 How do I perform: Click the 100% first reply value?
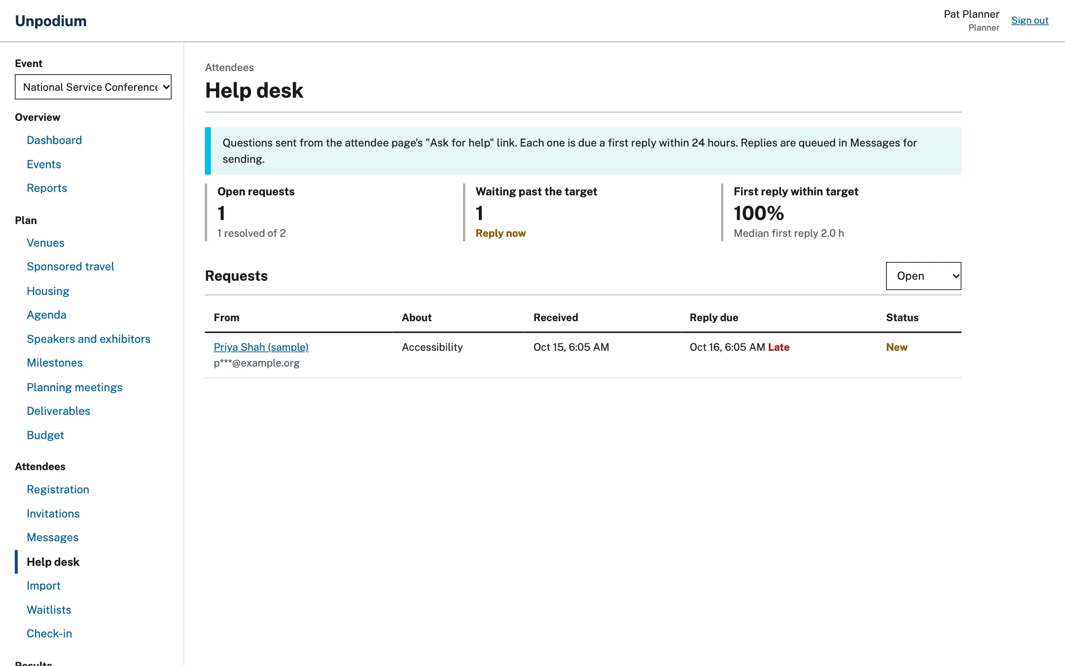point(758,213)
